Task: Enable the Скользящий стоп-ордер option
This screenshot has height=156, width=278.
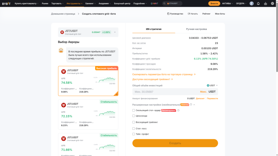Action: pos(133,110)
